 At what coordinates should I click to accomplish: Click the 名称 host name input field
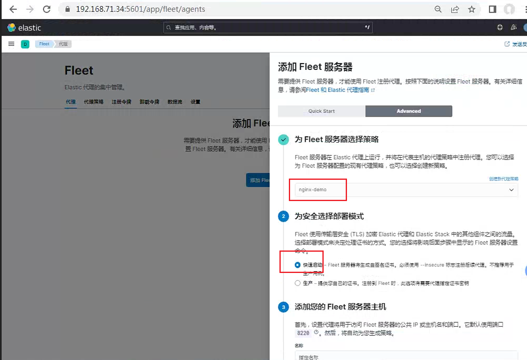pos(406,355)
